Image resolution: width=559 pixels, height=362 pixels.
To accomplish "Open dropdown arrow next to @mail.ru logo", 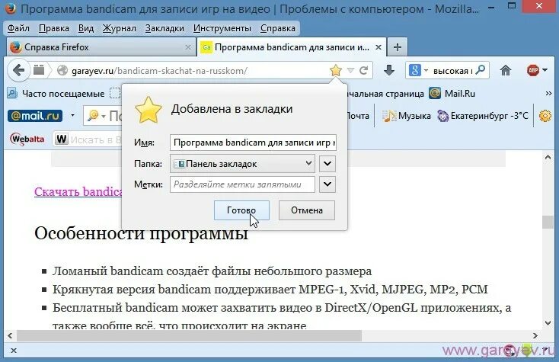I will 72,116.
